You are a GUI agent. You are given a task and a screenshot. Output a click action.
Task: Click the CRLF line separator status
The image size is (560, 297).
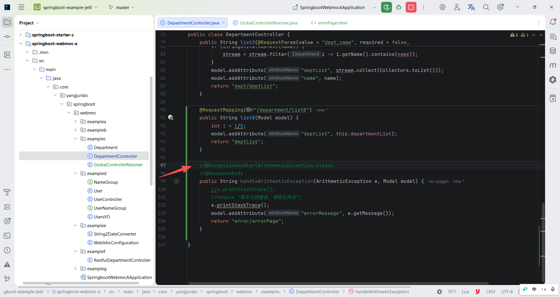pyautogui.click(x=491, y=291)
